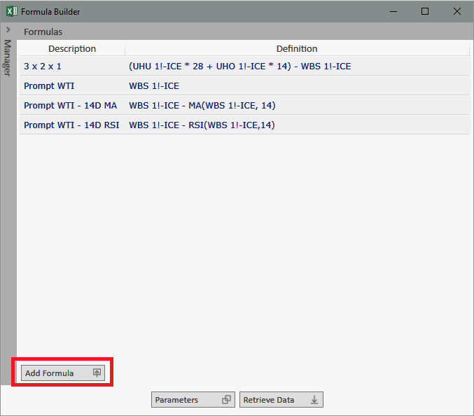Screen dimensions: 474x416
Task: Open the vertical Manager tab
Action: pyautogui.click(x=8, y=57)
